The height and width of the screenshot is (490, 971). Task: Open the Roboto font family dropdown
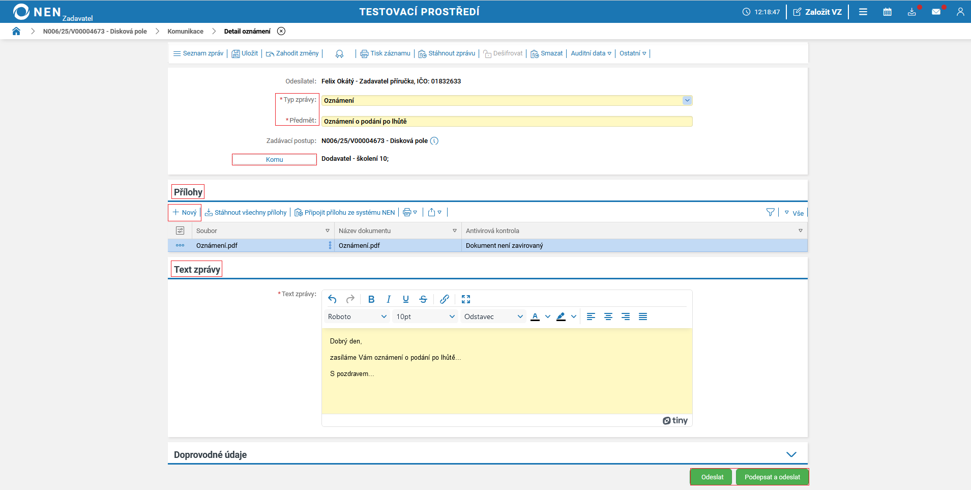click(357, 316)
